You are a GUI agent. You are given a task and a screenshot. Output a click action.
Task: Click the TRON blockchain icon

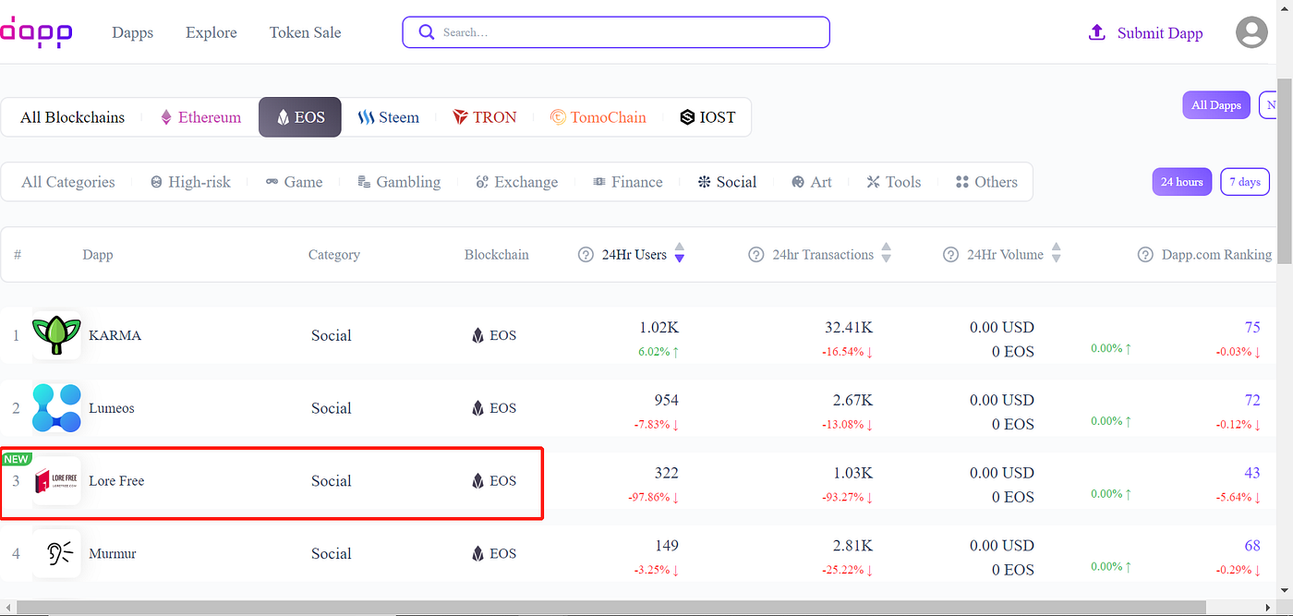click(x=459, y=116)
